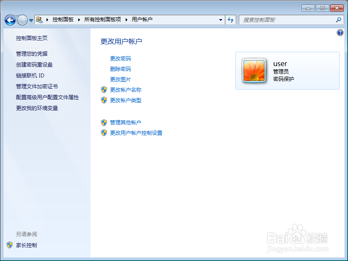
Task: Minimize the User Accounts window
Action: [x=308, y=8]
